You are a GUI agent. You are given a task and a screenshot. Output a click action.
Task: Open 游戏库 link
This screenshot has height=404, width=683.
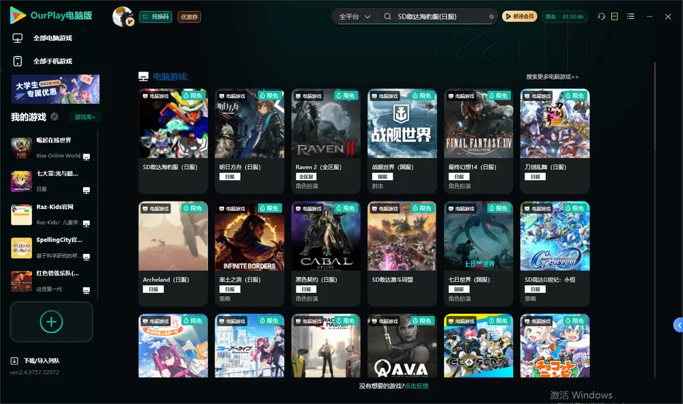point(85,117)
